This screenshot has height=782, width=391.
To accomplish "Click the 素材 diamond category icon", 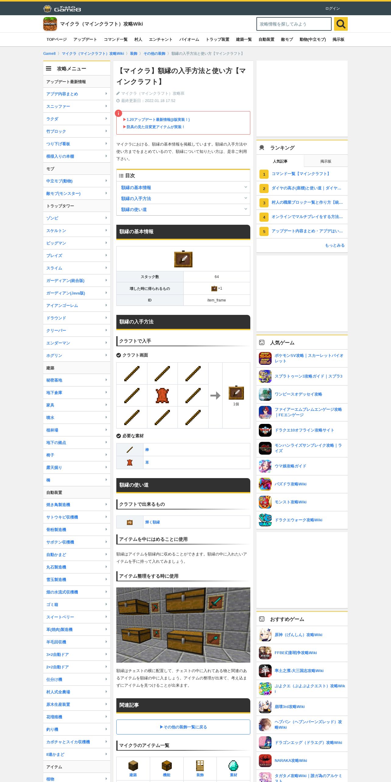I will point(234,766).
